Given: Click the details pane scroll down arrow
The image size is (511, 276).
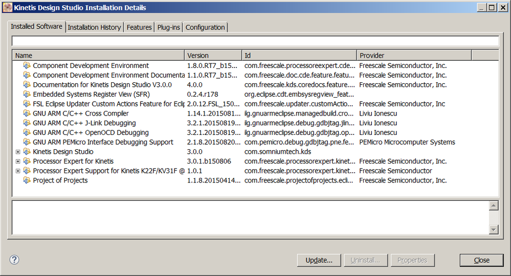Looking at the screenshot, I should (x=494, y=229).
